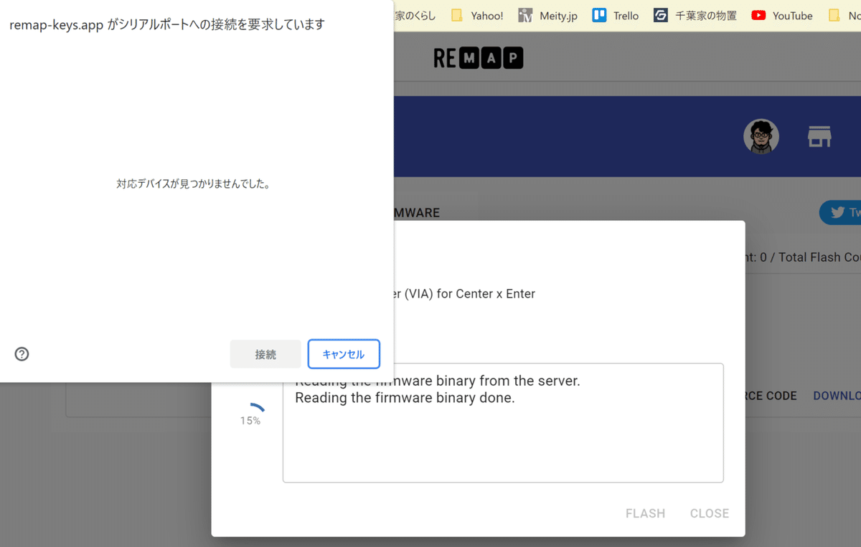Screen dimensions: 861x547
Task: Open the help question mark icon
Action: coord(22,353)
